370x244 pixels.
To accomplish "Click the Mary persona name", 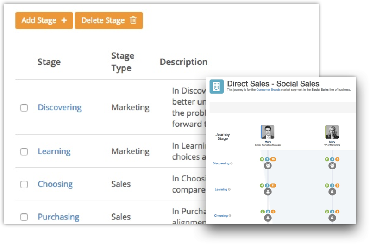I will [x=332, y=142].
